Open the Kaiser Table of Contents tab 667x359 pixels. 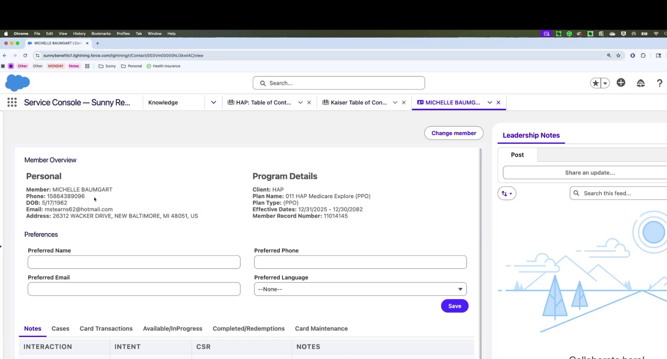[x=358, y=102]
